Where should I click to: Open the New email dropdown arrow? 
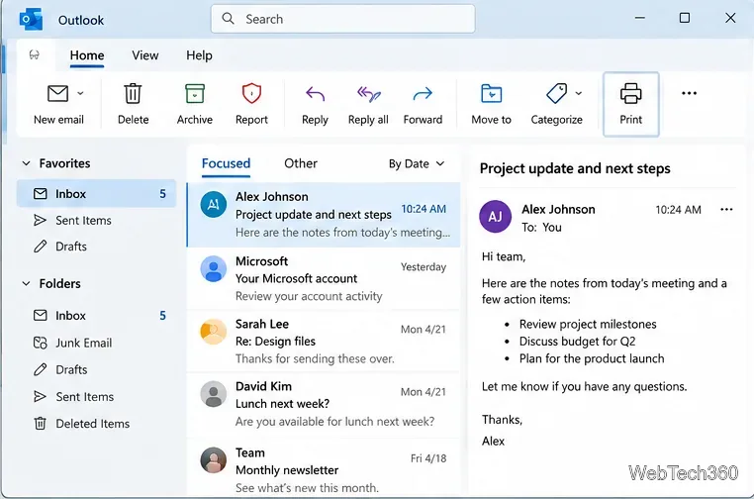click(x=80, y=93)
